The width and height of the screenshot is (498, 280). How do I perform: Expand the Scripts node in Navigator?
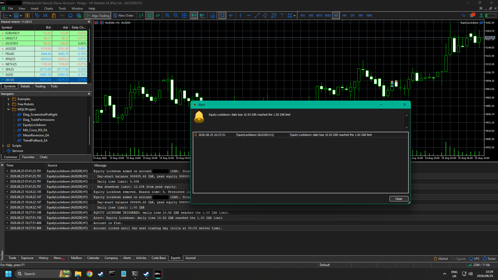point(3,146)
